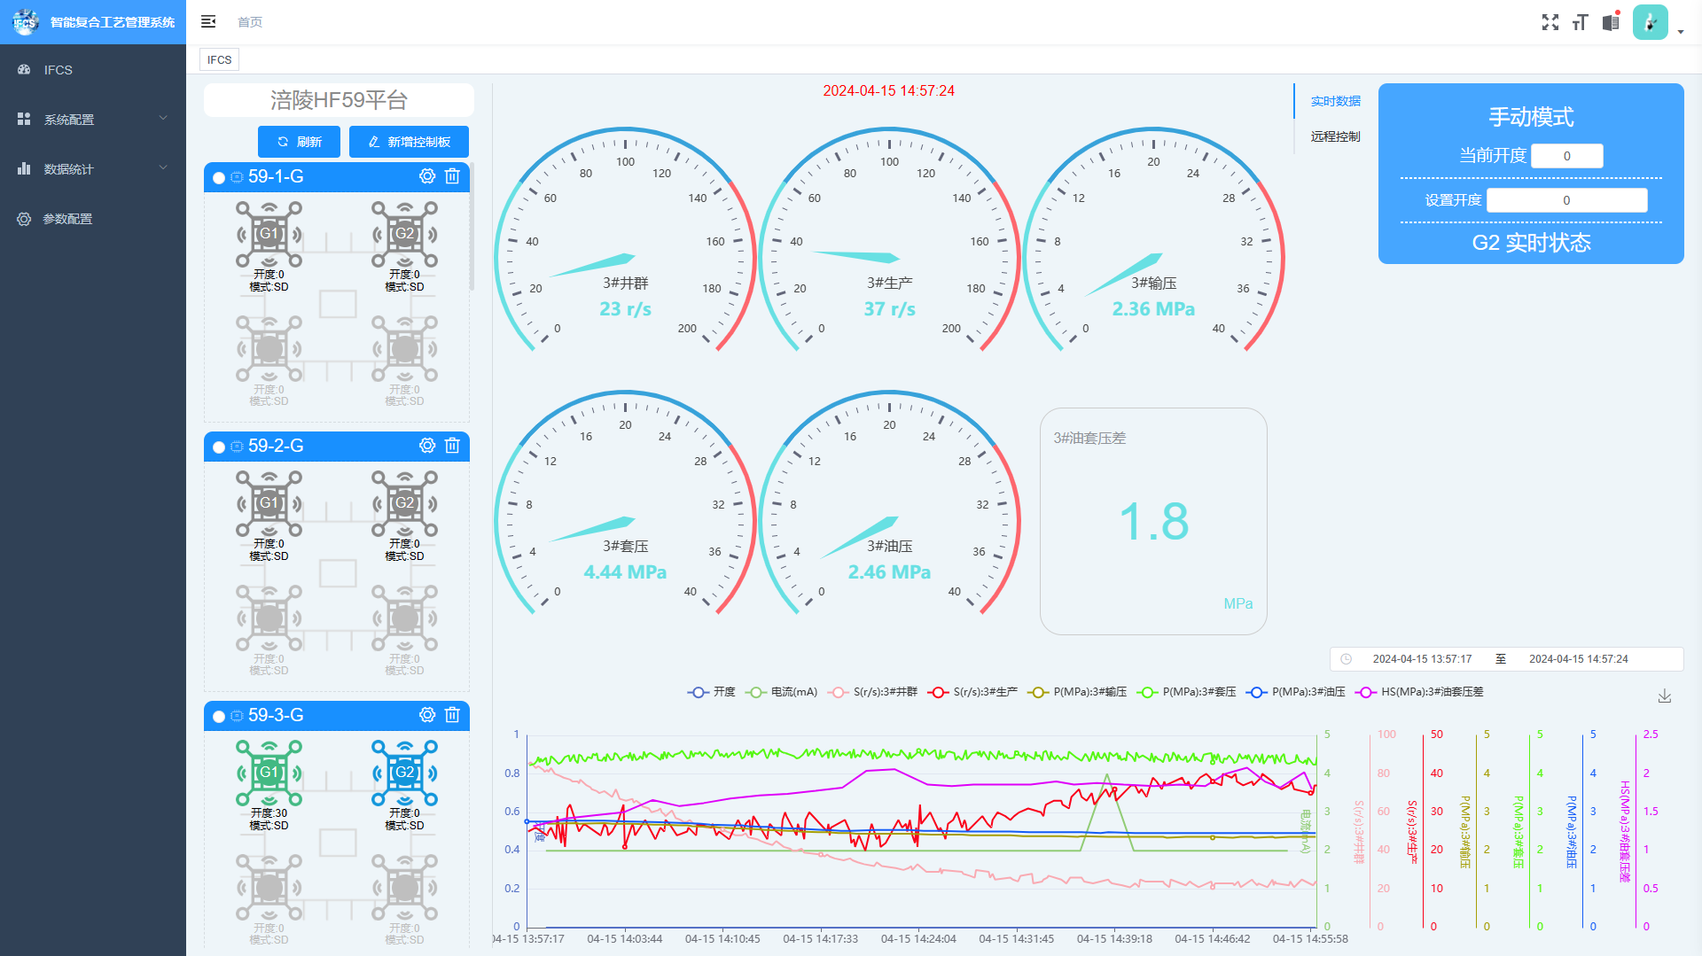Toggle S(r/s):3#井群 legend series
The height and width of the screenshot is (956, 1702).
[x=872, y=692]
